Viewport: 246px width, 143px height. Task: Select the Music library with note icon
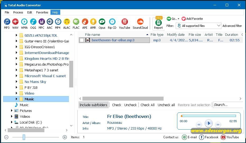point(22,105)
